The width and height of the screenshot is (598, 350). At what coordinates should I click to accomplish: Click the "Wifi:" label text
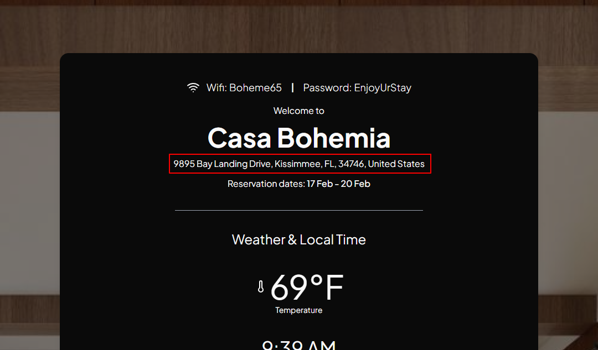point(216,87)
